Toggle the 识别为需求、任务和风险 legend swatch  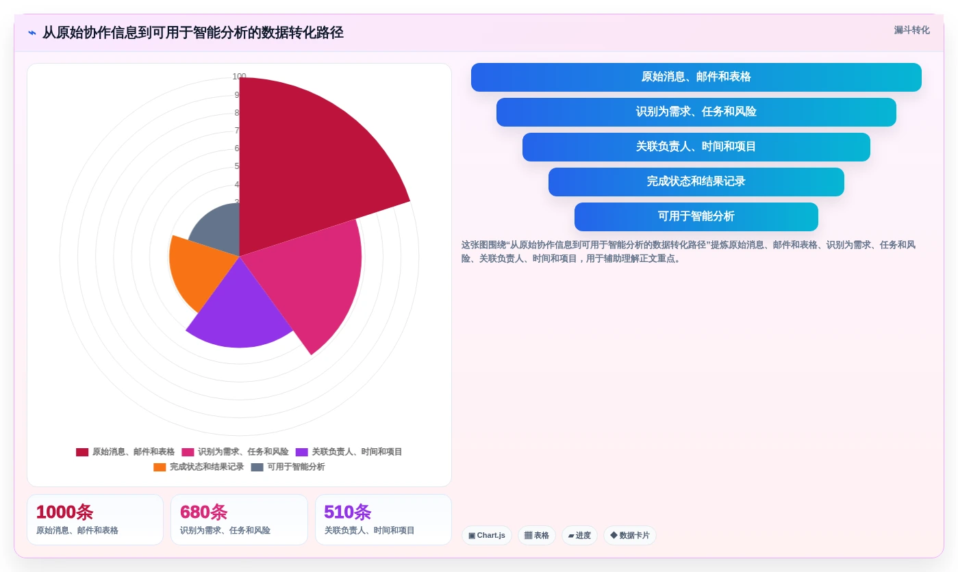[188, 452]
